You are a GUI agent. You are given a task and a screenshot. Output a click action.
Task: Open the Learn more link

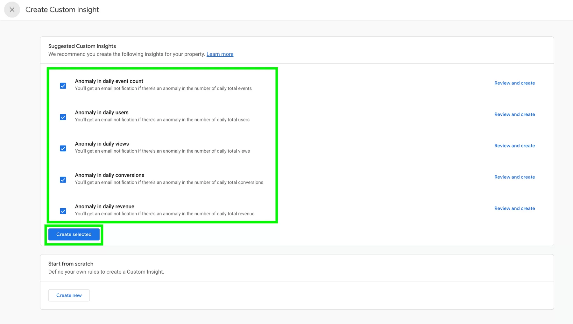220,54
